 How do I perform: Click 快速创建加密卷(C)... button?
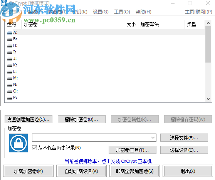point(29,119)
